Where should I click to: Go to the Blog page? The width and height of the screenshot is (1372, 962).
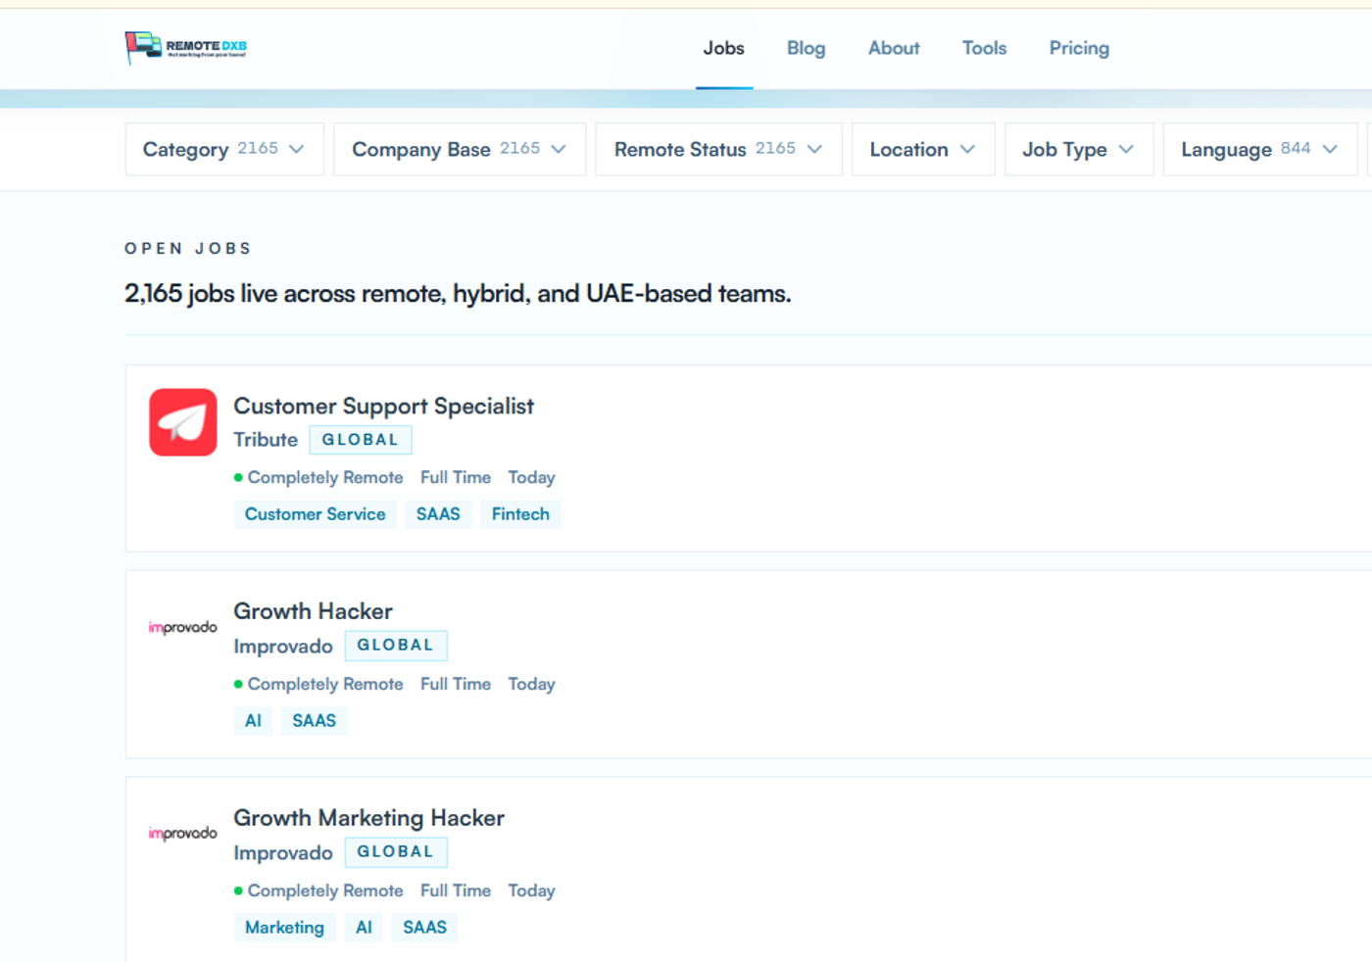(807, 48)
